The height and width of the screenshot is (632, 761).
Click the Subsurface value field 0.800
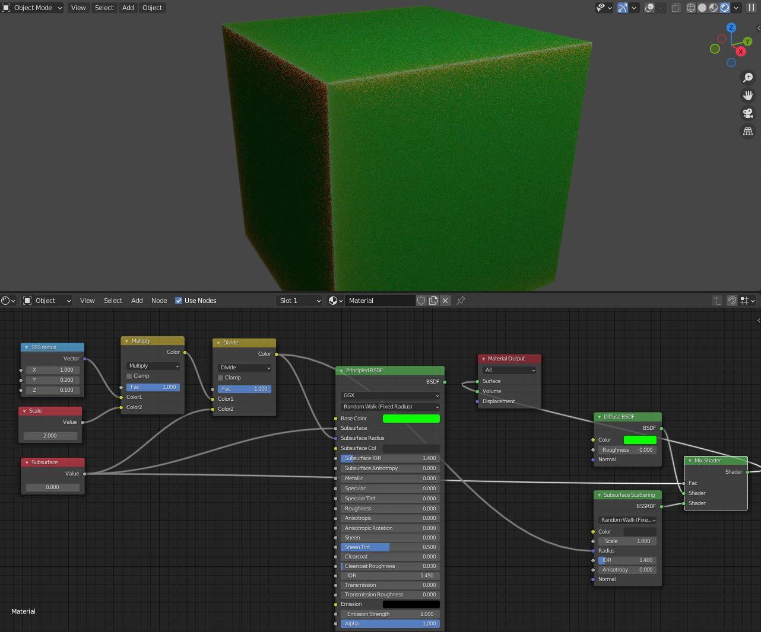tap(52, 487)
